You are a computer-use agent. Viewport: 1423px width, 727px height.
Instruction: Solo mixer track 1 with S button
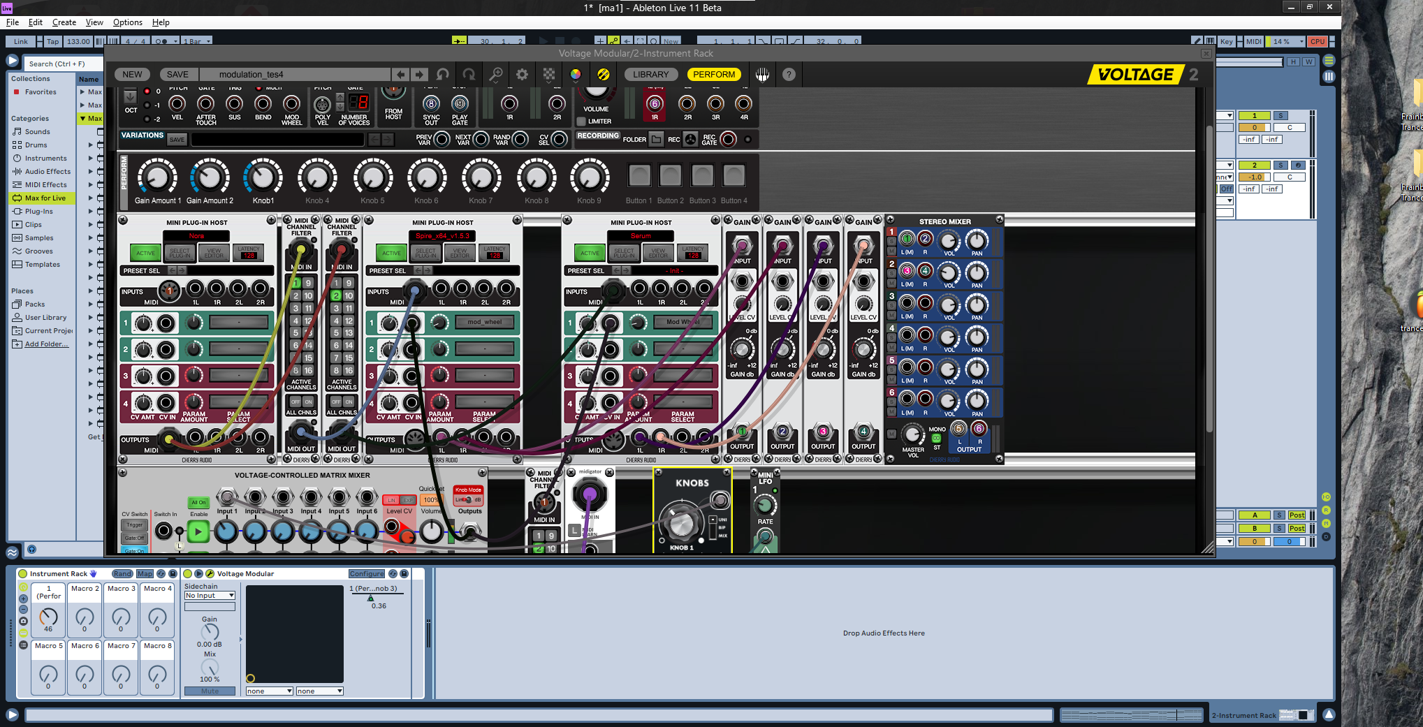[1280, 116]
